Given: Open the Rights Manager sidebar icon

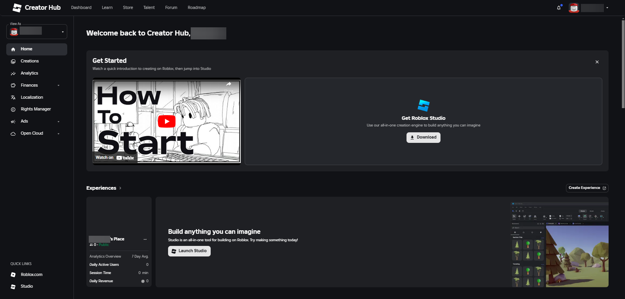Looking at the screenshot, I should (x=13, y=110).
